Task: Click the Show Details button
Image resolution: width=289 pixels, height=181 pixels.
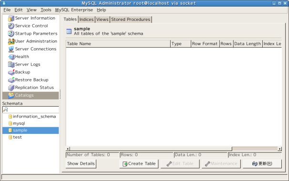Action: pos(81,164)
